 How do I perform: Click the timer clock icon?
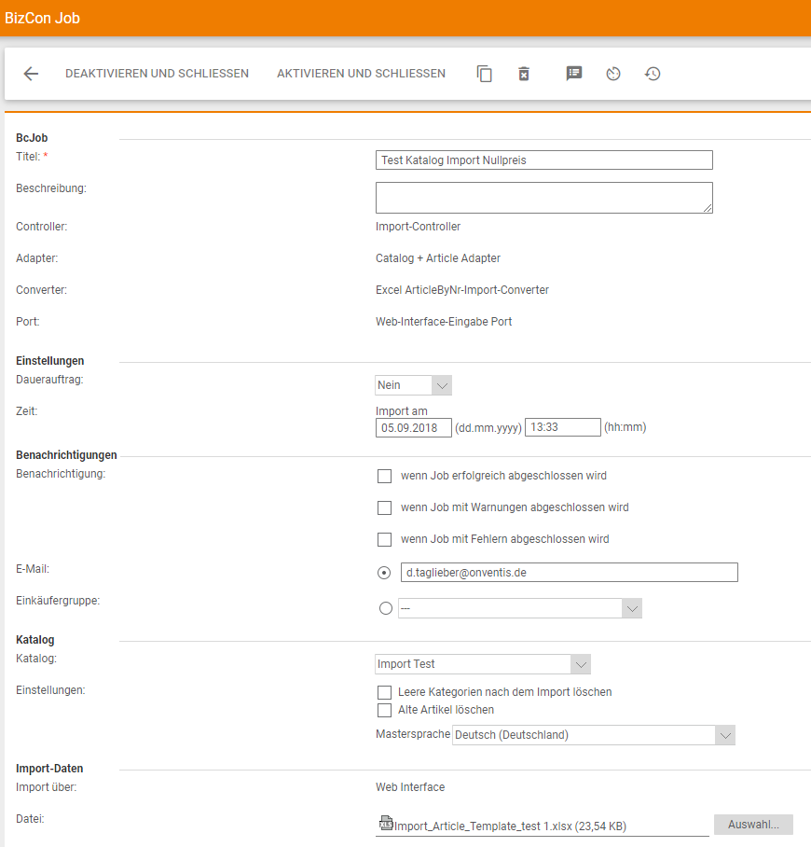click(613, 74)
